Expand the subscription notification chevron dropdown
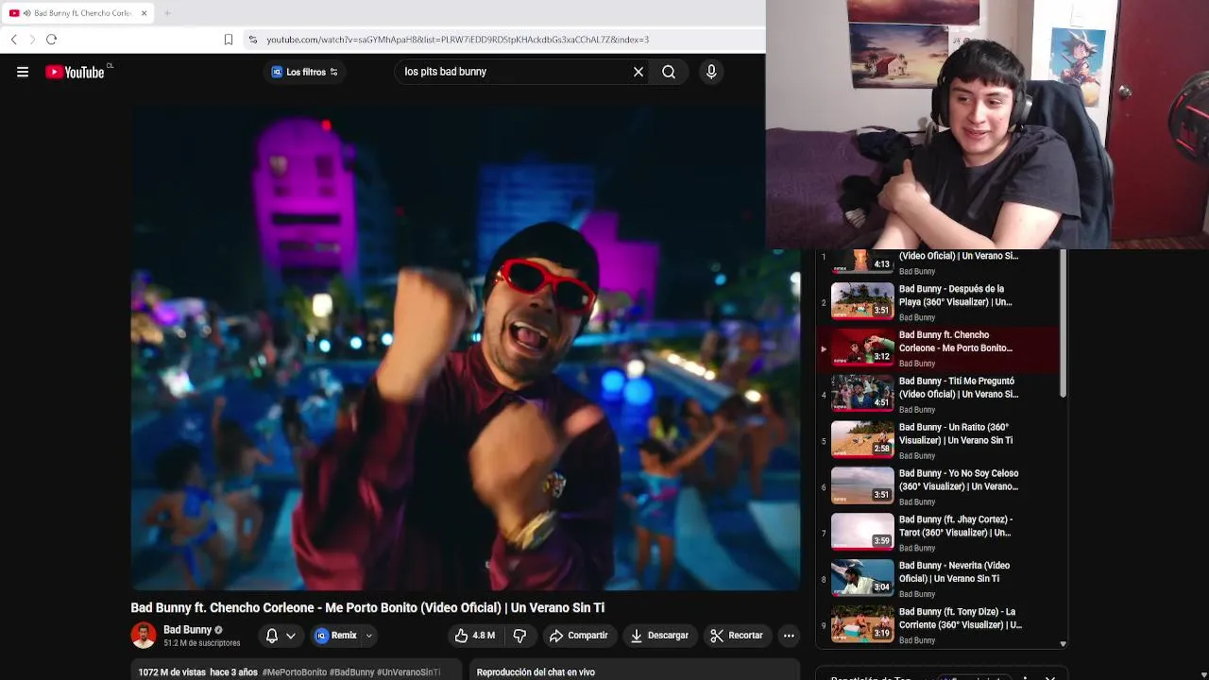Viewport: 1209px width, 680px height. (291, 636)
